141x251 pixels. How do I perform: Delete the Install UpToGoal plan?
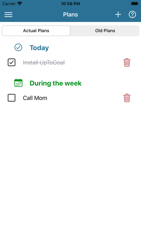(x=127, y=62)
